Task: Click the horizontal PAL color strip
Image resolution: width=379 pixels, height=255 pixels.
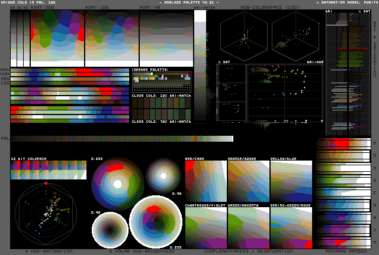Action: click(121, 139)
